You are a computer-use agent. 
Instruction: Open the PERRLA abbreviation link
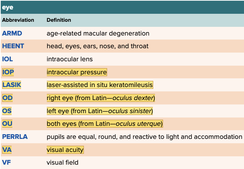[x=15, y=137]
